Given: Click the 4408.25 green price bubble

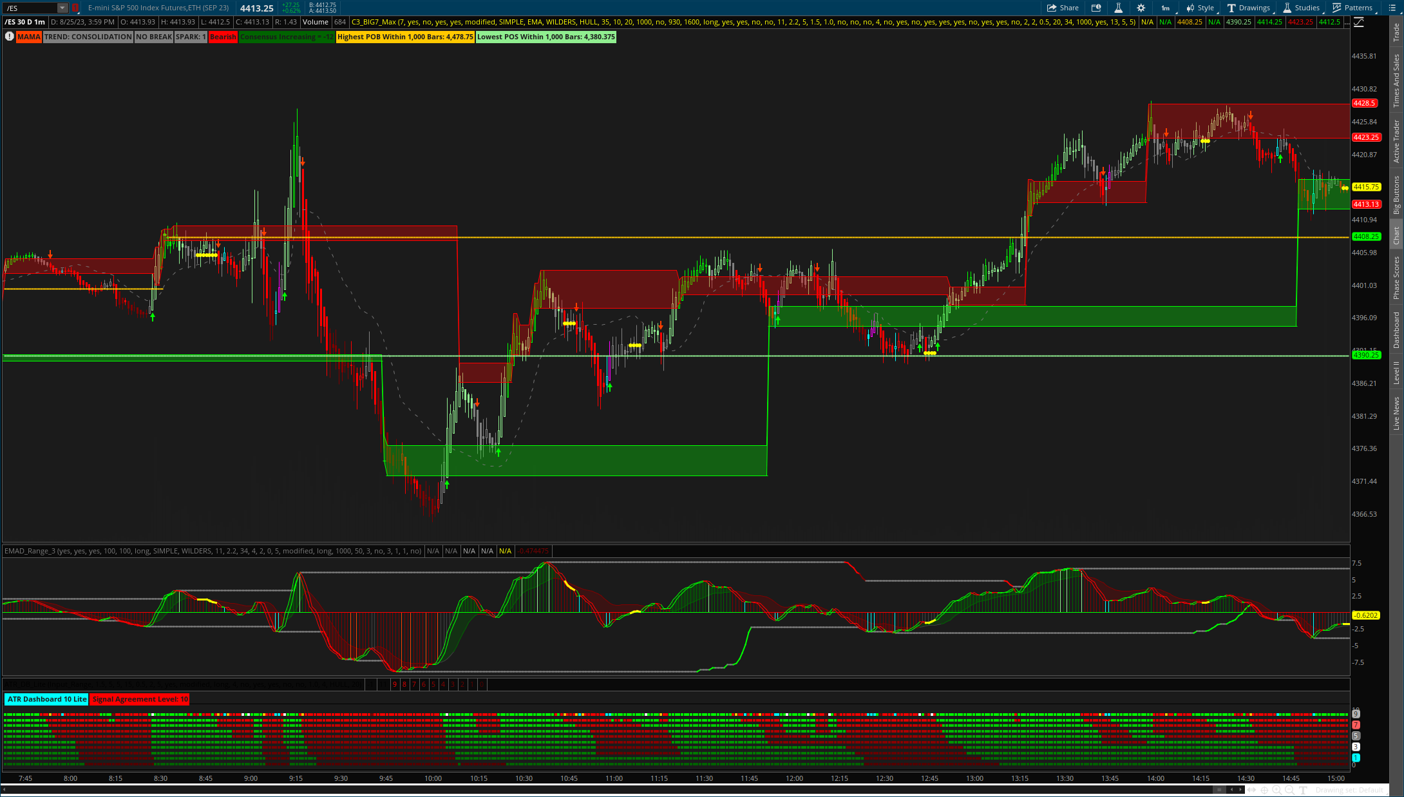Looking at the screenshot, I should click(x=1366, y=236).
